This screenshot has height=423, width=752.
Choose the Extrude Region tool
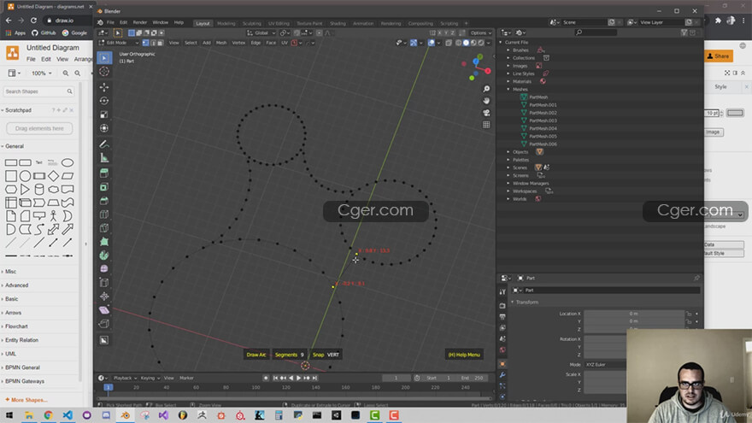point(104,173)
